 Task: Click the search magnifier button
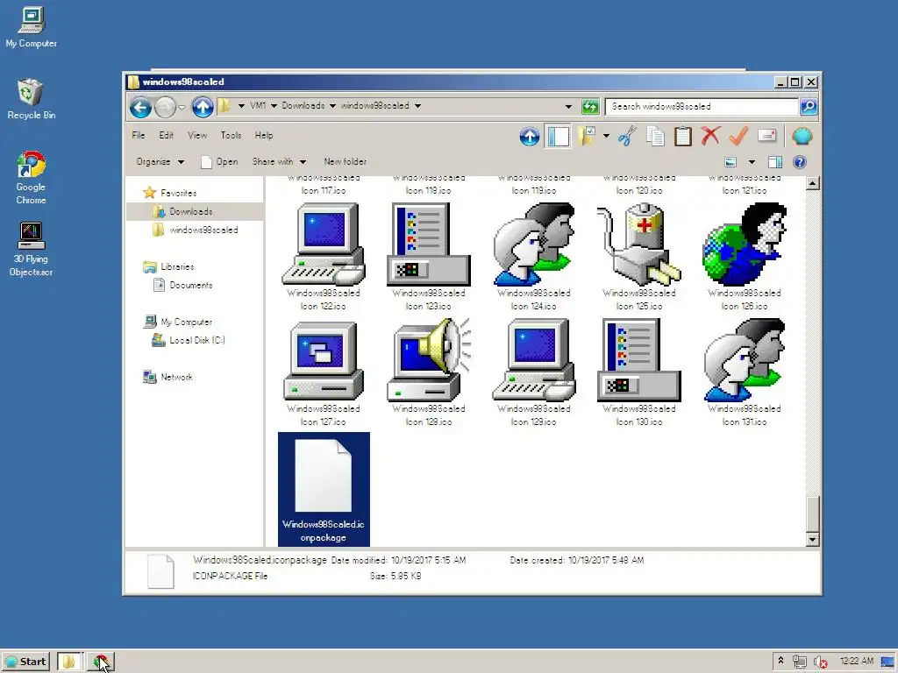pos(808,106)
